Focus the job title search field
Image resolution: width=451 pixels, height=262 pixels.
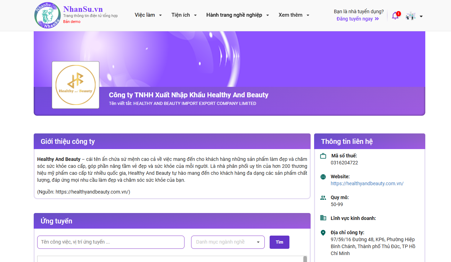(x=111, y=242)
